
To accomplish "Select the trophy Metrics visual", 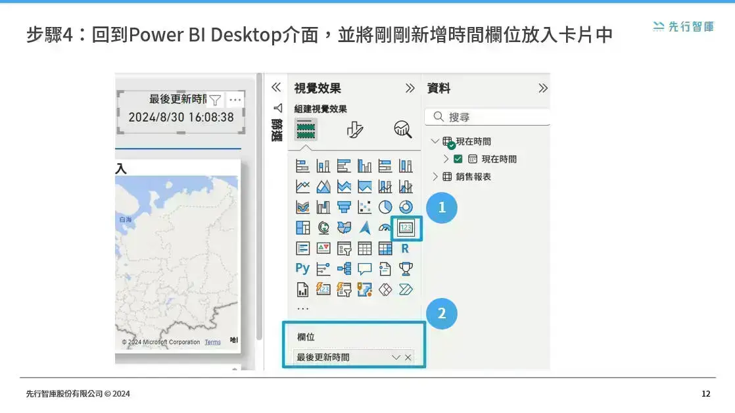I will coord(406,269).
